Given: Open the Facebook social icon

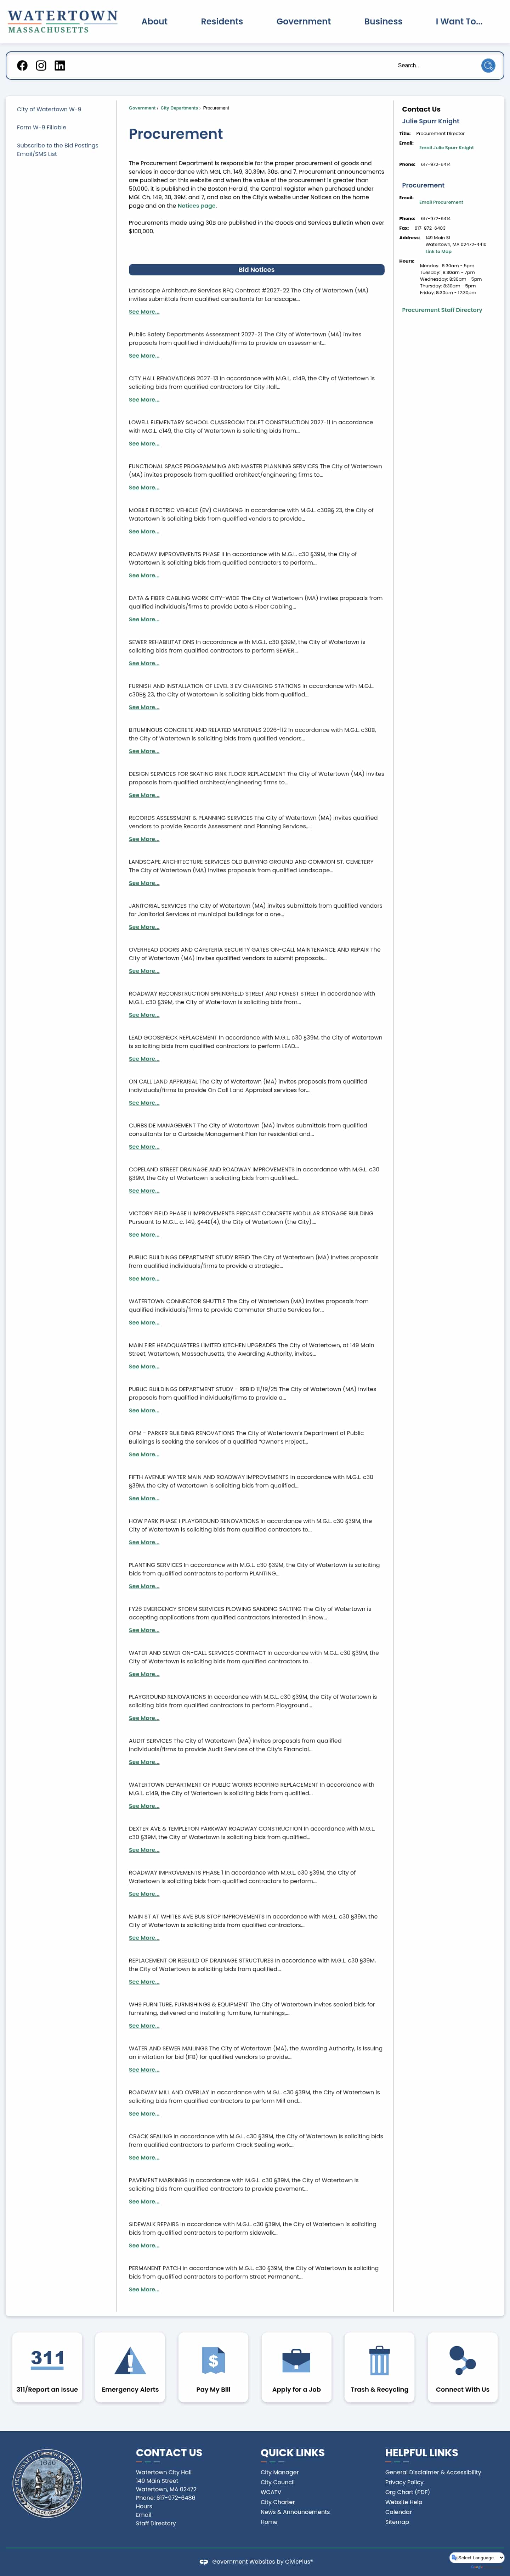Looking at the screenshot, I should click(22, 66).
